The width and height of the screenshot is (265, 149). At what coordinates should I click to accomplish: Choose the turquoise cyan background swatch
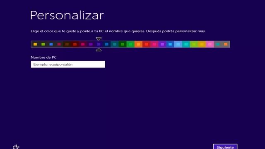tap(186, 44)
